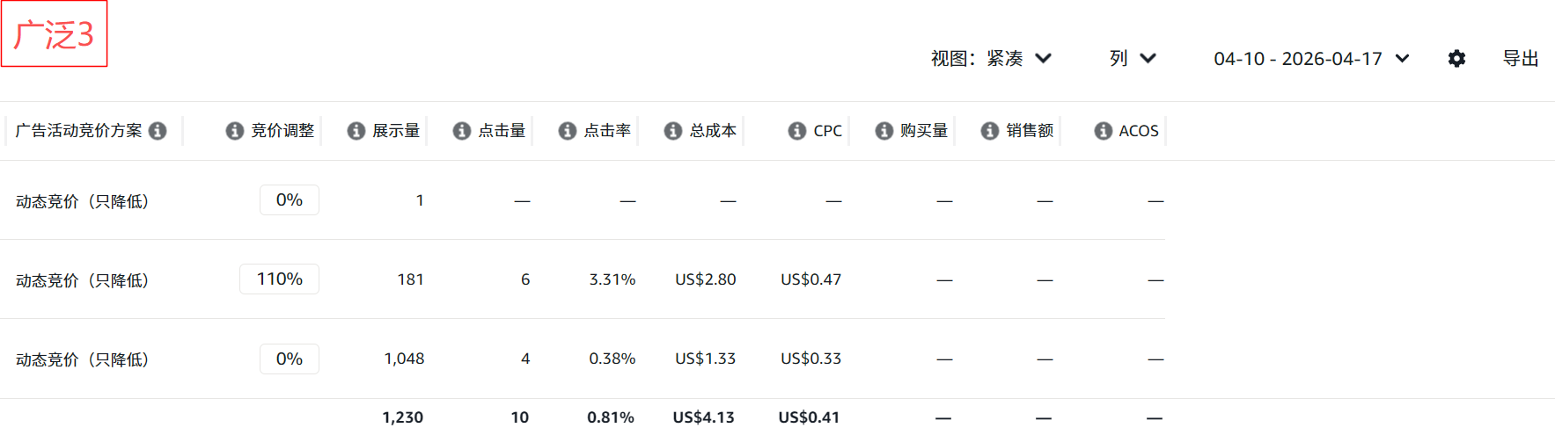
Task: Open the 列 columns dropdown
Action: (1133, 59)
